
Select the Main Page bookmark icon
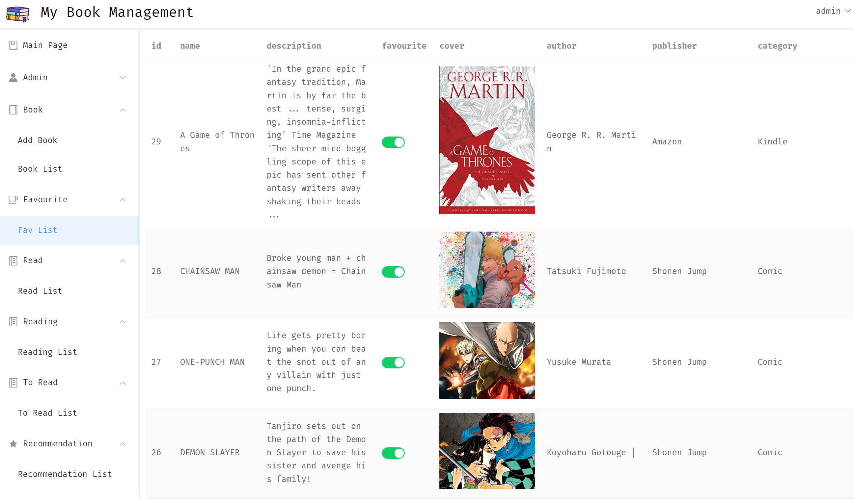pos(13,45)
